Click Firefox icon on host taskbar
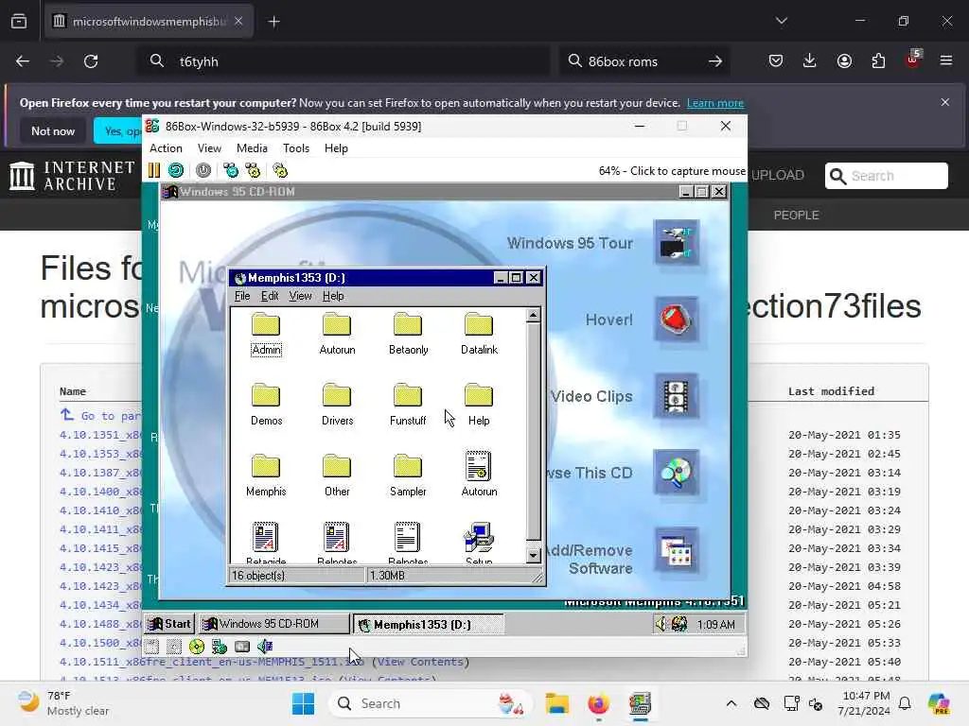This screenshot has height=726, width=969. click(598, 703)
